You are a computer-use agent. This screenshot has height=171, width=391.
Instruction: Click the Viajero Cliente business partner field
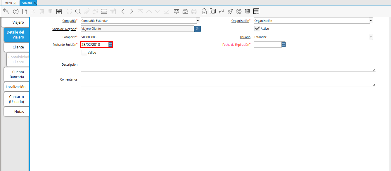click(137, 29)
